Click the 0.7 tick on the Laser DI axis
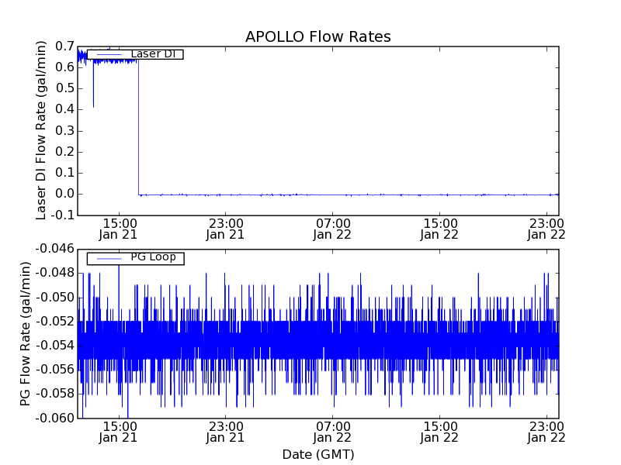 65,46
